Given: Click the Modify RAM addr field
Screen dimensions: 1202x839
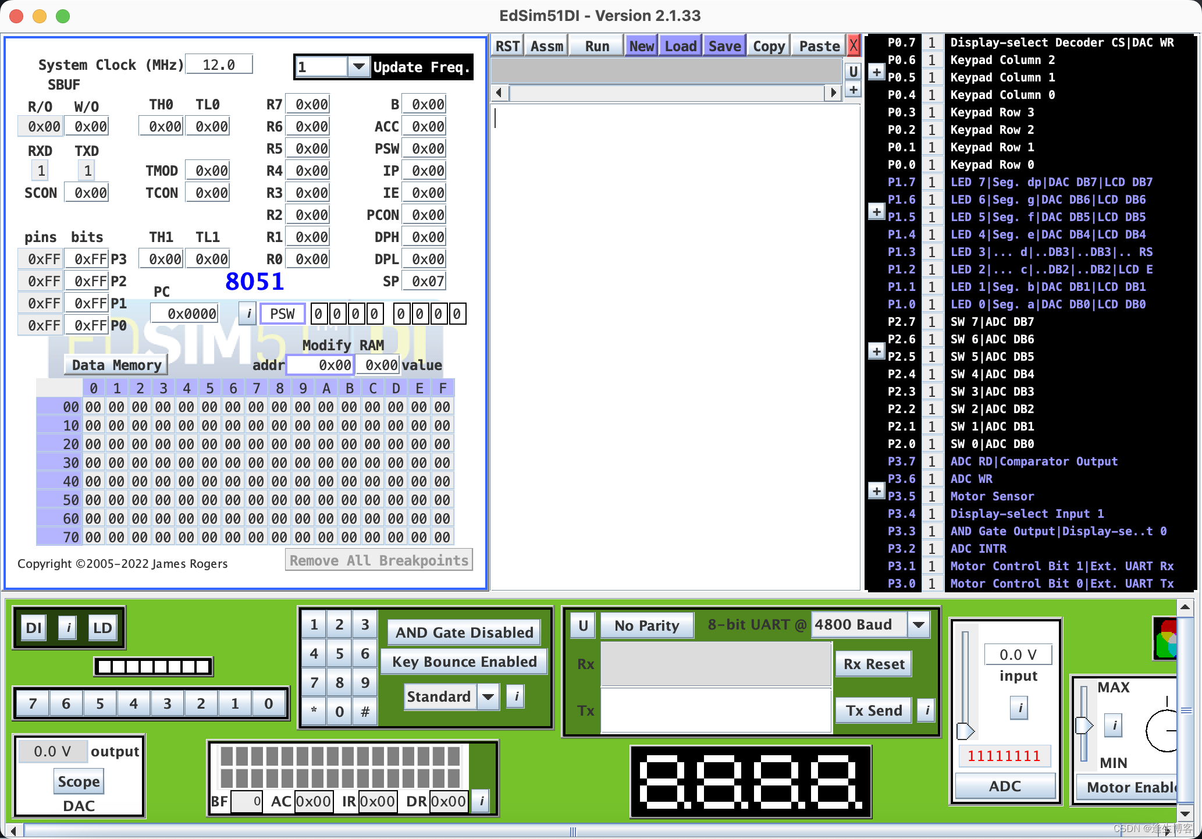Looking at the screenshot, I should click(319, 364).
